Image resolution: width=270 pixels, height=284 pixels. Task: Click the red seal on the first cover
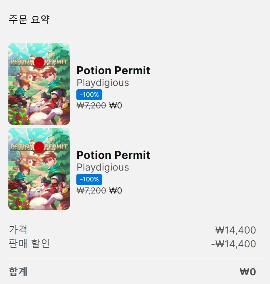[39, 62]
